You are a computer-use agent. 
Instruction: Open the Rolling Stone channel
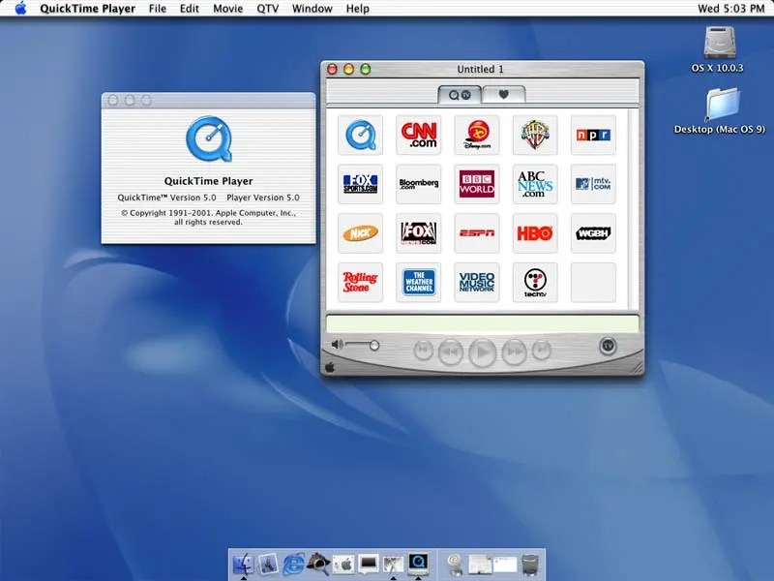point(360,282)
